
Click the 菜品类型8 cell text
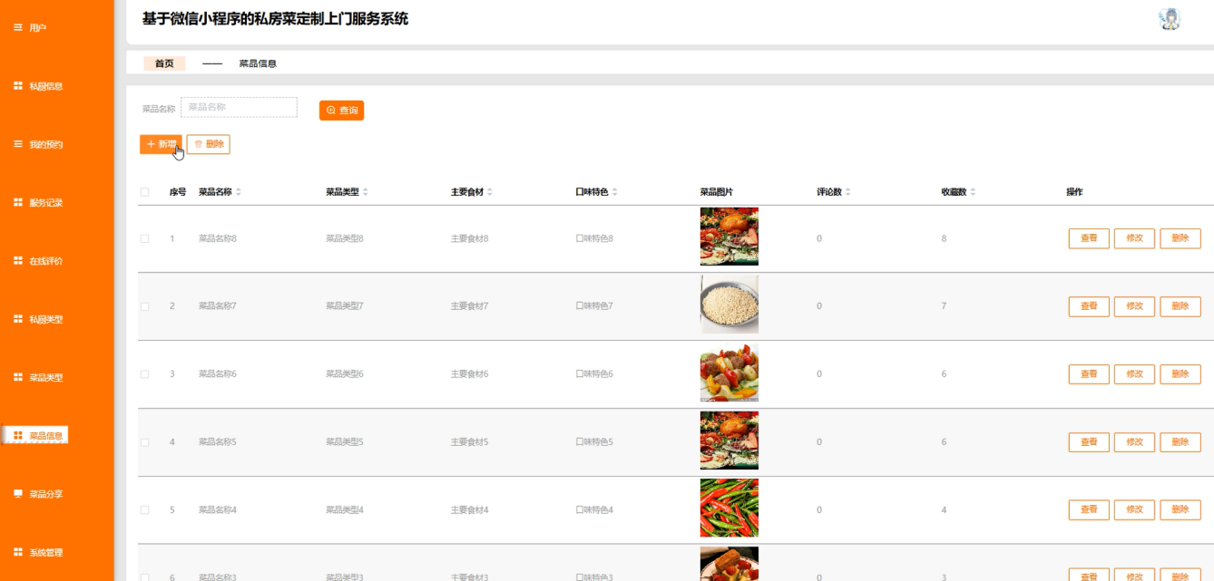click(345, 238)
